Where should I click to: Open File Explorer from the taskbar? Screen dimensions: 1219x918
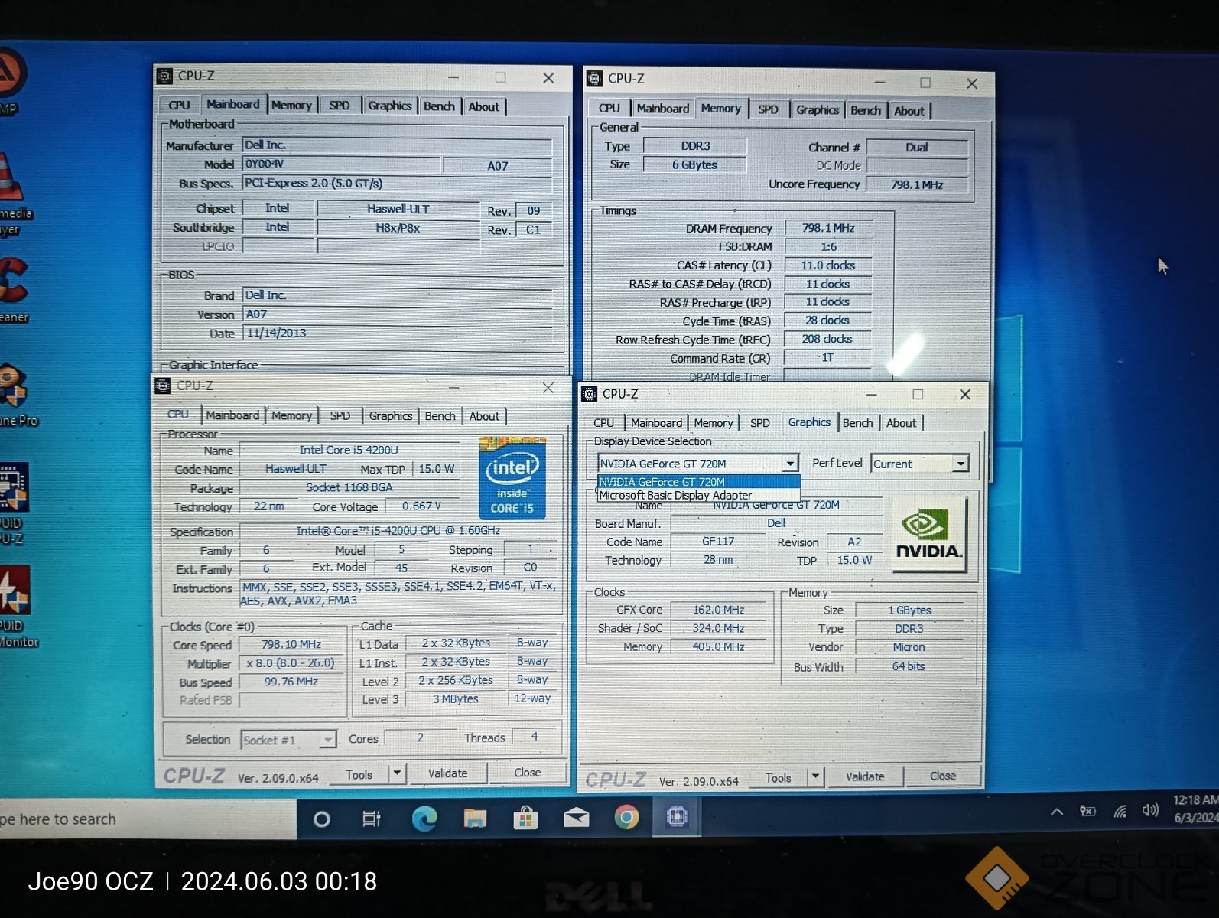point(475,819)
